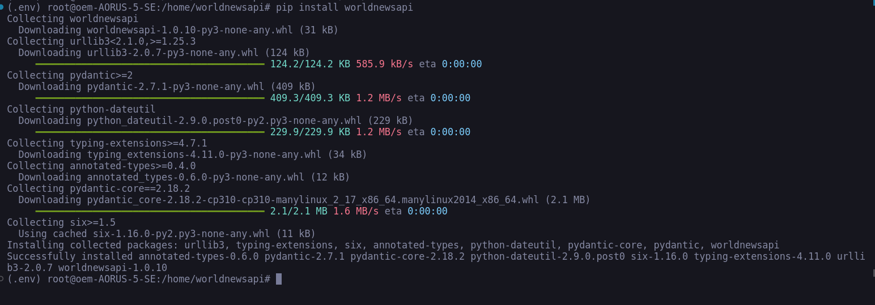
Task: Click the '2.1/2.1 MB' size text
Action: pyautogui.click(x=299, y=211)
